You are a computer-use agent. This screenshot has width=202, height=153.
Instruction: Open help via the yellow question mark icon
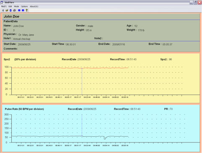pyautogui.click(x=27, y=10)
